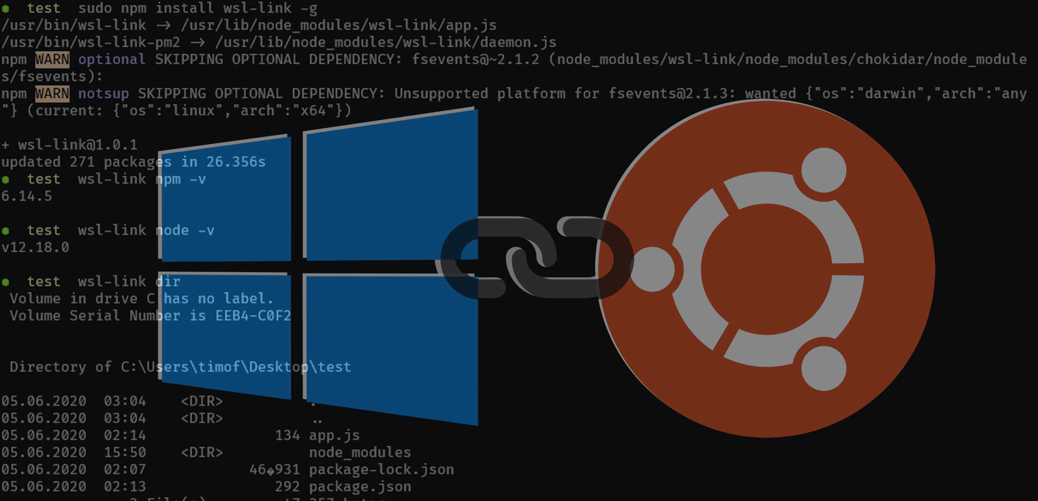Click the Ubuntu logo circle center
The width and height of the screenshot is (1038, 501).
[767, 269]
